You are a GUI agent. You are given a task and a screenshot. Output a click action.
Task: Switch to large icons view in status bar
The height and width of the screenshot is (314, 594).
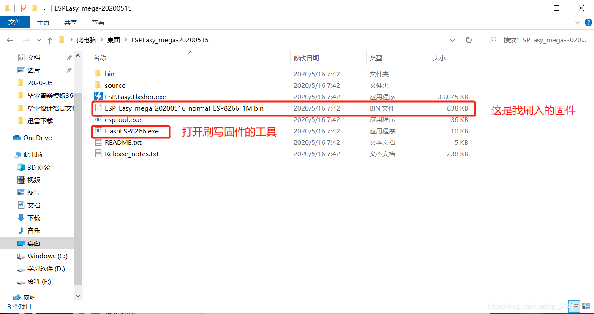point(586,306)
